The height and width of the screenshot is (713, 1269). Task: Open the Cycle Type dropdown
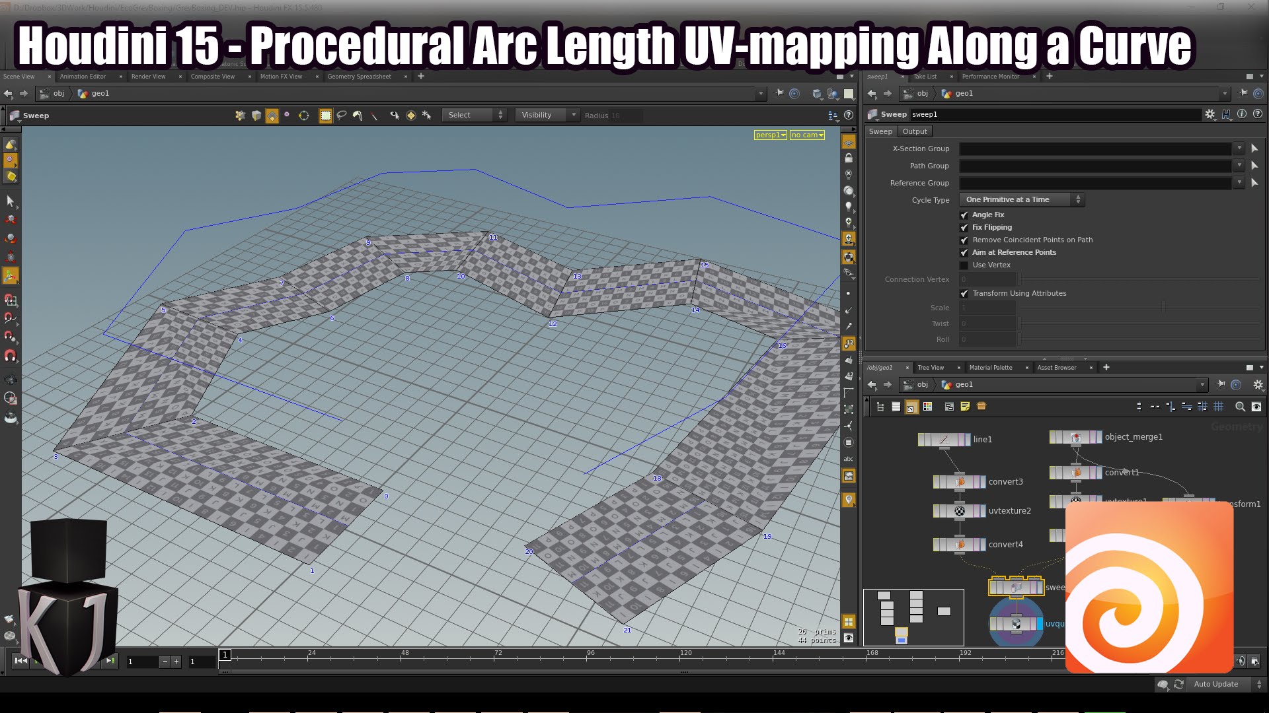(x=1022, y=199)
